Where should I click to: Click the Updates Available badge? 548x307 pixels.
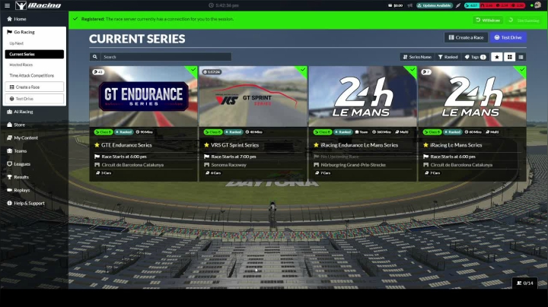[435, 5]
